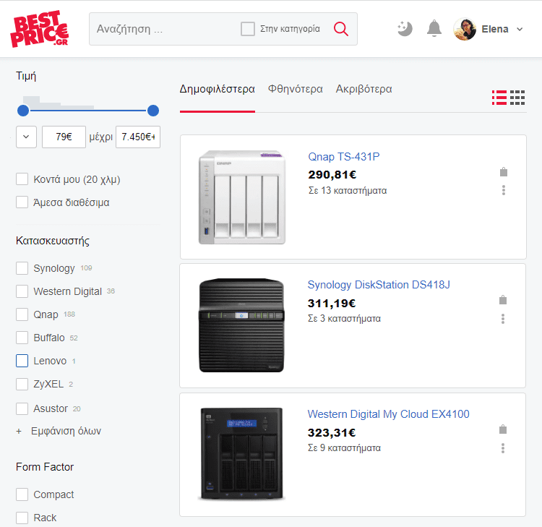Check the Qnap manufacturer filter
Viewport: 542px width, 527px height.
tap(22, 314)
